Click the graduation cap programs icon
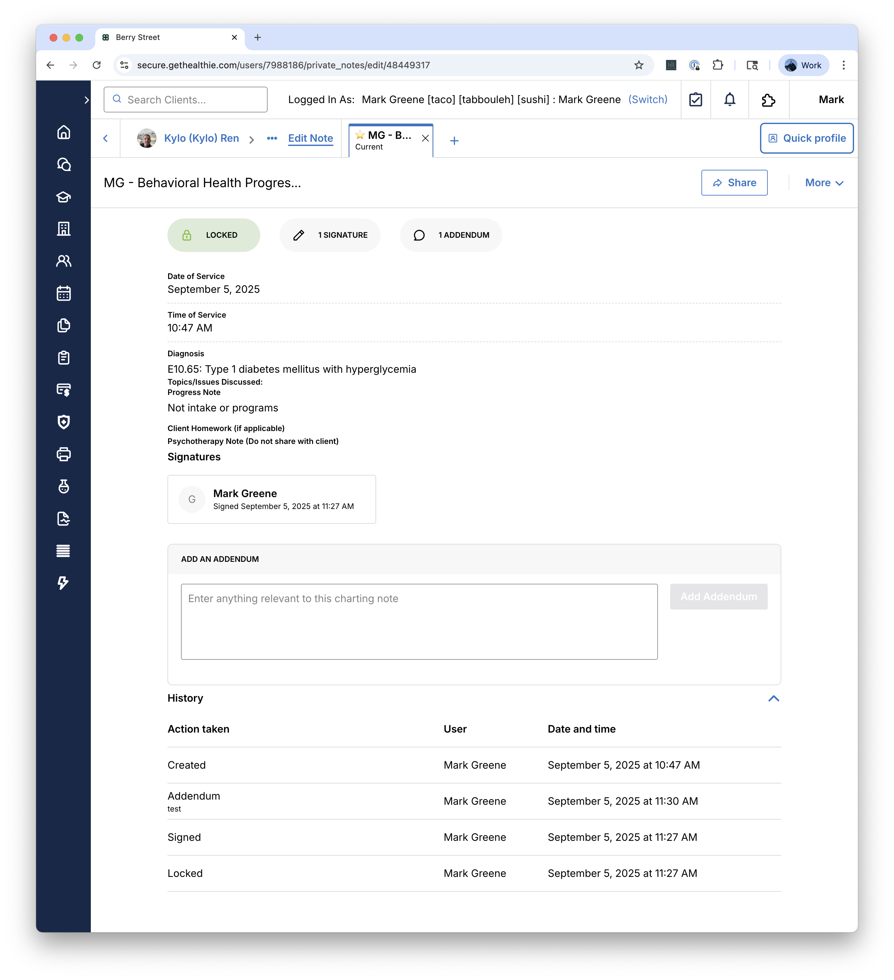Image resolution: width=894 pixels, height=980 pixels. click(64, 197)
